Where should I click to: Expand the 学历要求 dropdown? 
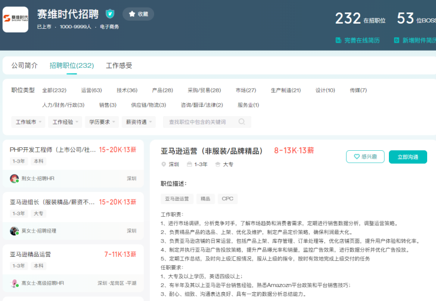tap(102, 122)
